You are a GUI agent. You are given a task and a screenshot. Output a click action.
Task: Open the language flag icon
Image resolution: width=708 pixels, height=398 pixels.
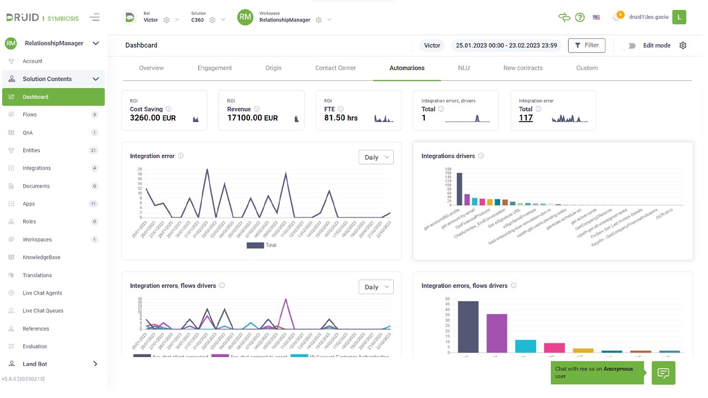[596, 17]
